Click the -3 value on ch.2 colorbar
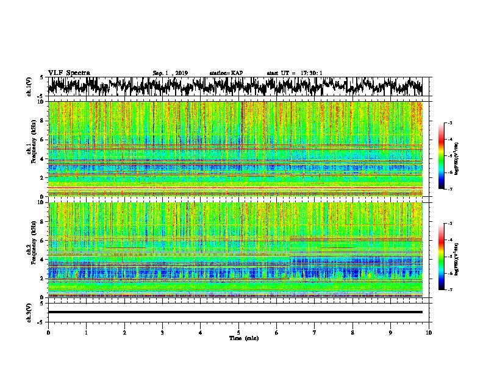Image resolution: width=483 pixels, height=373 pixels. (449, 223)
